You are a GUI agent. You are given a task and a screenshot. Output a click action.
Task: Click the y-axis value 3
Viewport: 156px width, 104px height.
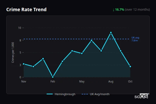click(x=20, y=65)
